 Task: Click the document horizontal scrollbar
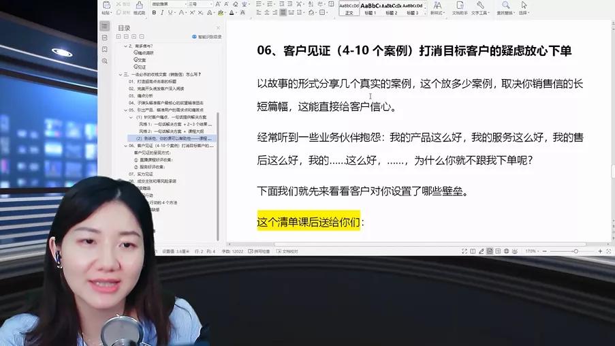click(x=430, y=244)
